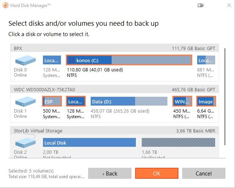Screen dimensions: 235x188
Task: Select the 2,00 TB Local Disk volume
Action: pyautogui.click(x=89, y=143)
